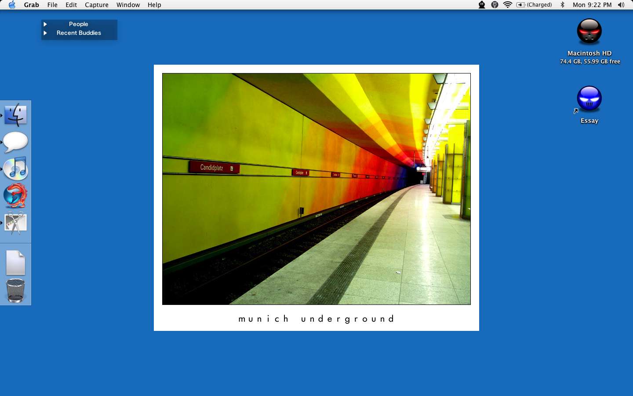Open the Bluetooth menu

coord(562,5)
